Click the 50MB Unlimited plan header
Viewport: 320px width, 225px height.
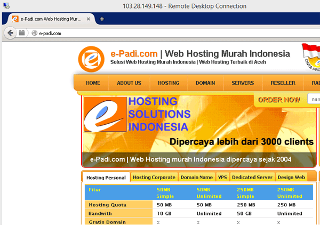[209, 193]
